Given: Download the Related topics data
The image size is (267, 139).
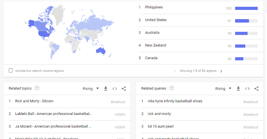Looking at the screenshot, I should (x=106, y=89).
